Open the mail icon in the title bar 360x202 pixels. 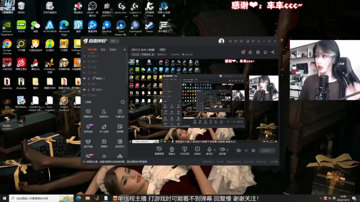pos(236,41)
